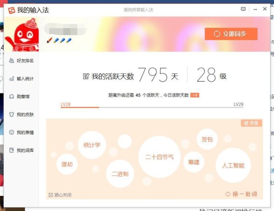Select the 筹建 word bubble

tap(194, 162)
